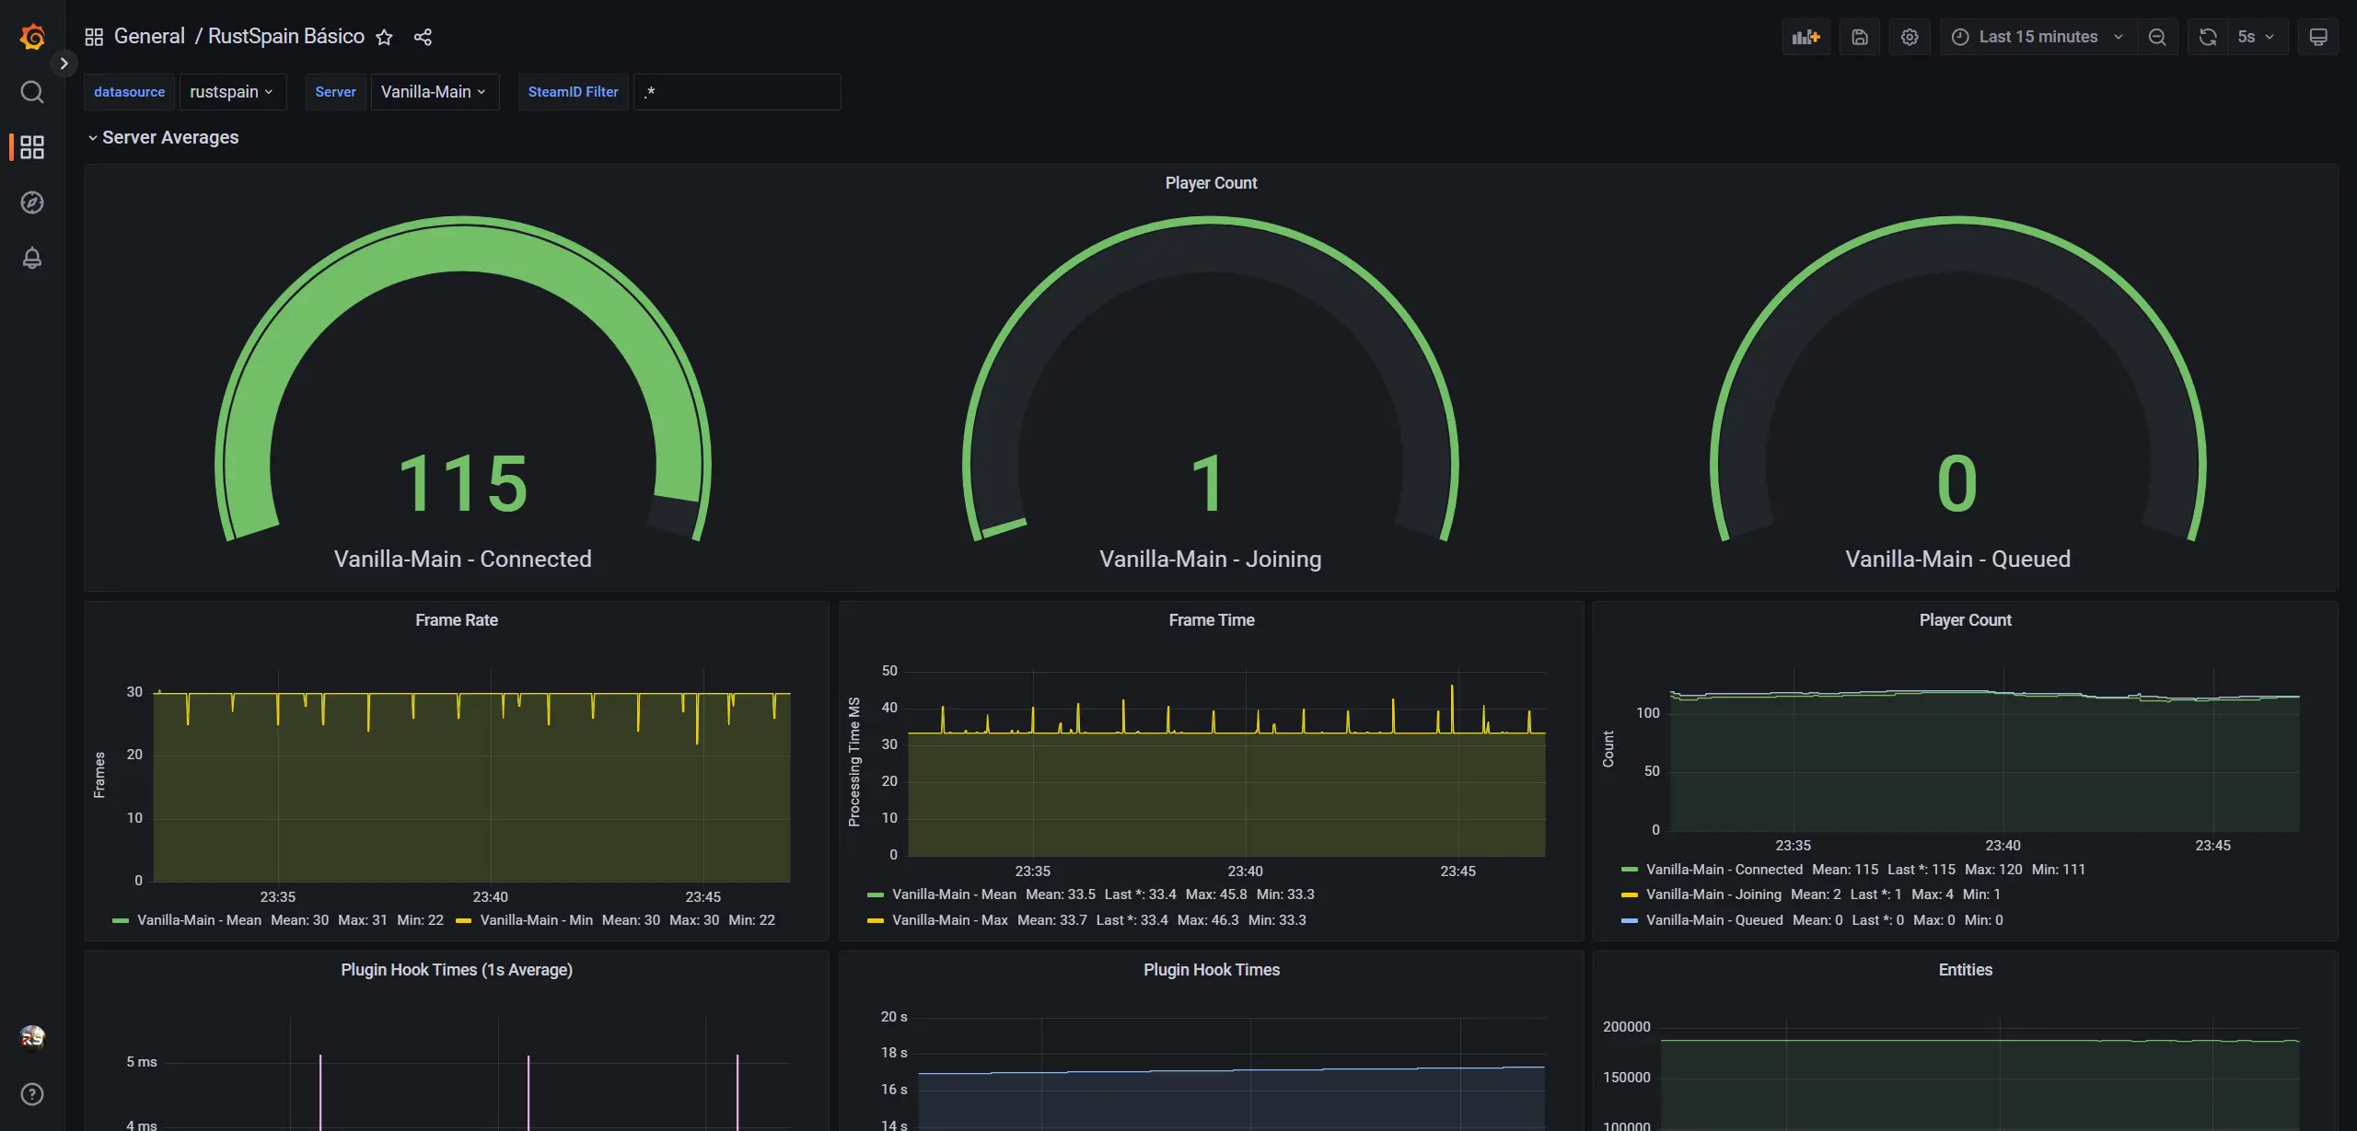Open the user profile avatar
2357x1131 pixels.
point(32,1037)
